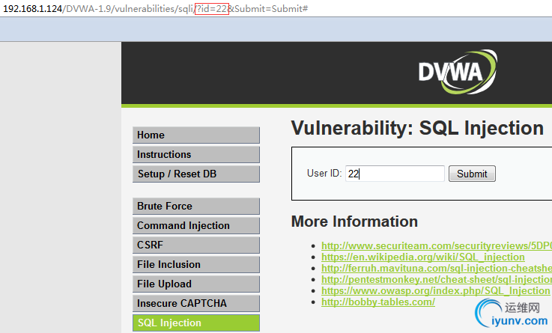The height and width of the screenshot is (333, 552).
Task: Click the DVWA logo in the header
Action: (x=458, y=72)
